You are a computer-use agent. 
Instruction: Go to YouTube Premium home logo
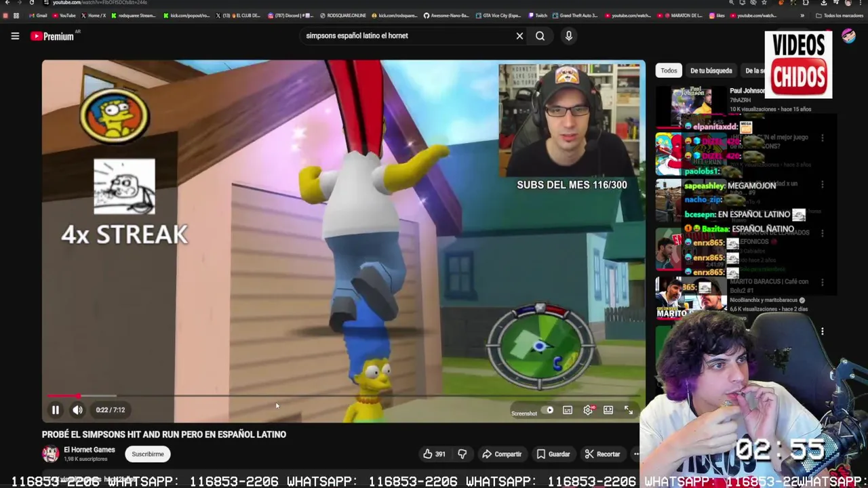point(52,36)
